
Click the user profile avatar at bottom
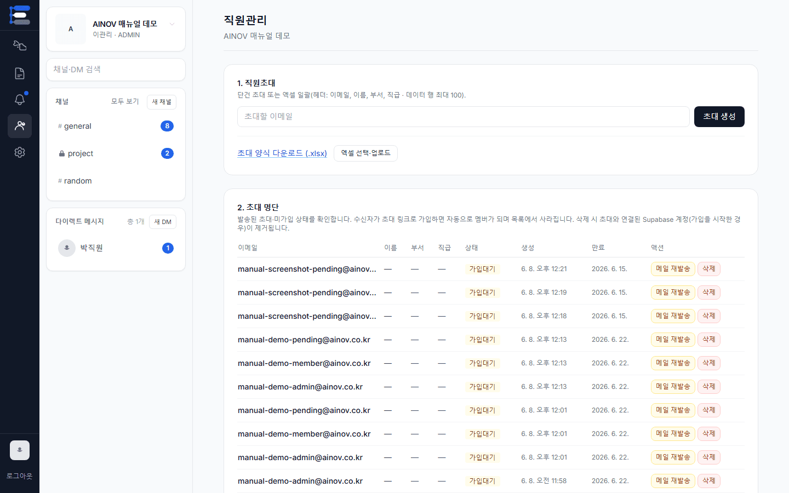pyautogui.click(x=20, y=450)
